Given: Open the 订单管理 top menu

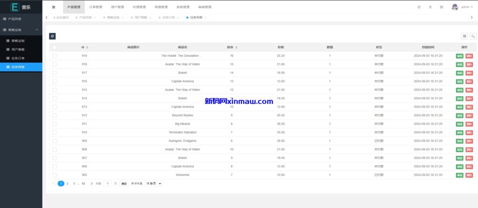Looking at the screenshot, I should (x=96, y=7).
